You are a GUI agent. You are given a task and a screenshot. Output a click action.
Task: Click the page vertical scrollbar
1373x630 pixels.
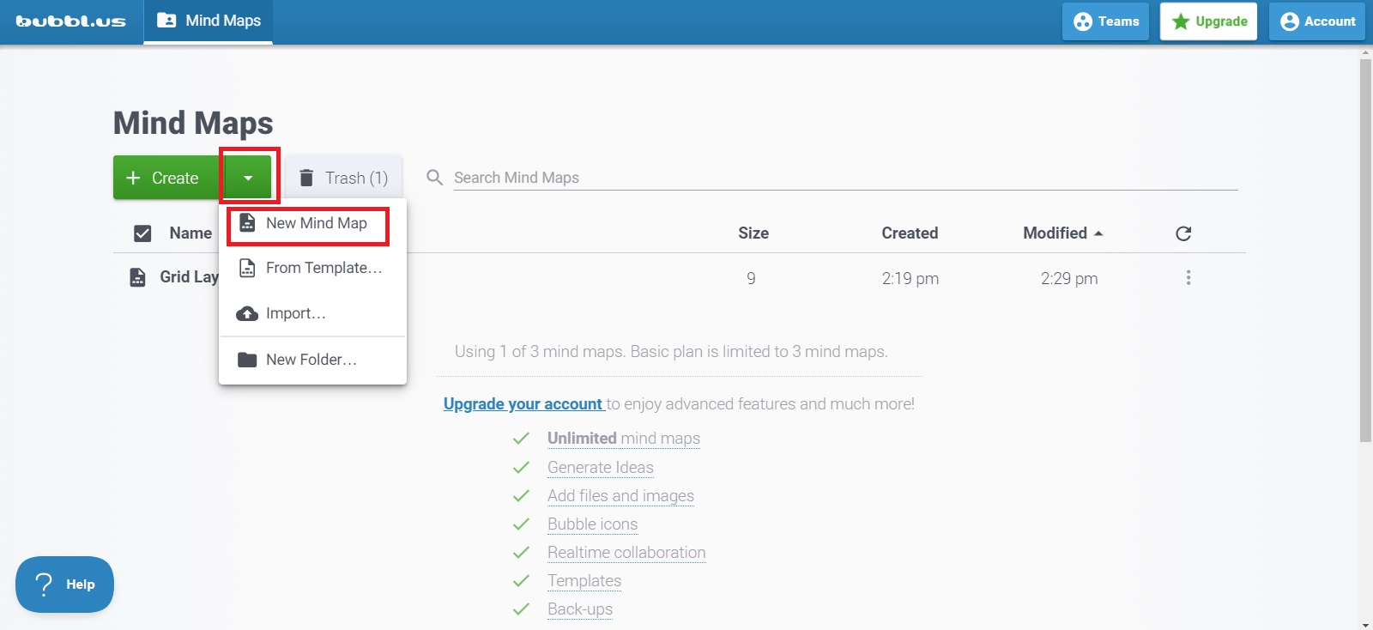(x=1365, y=251)
